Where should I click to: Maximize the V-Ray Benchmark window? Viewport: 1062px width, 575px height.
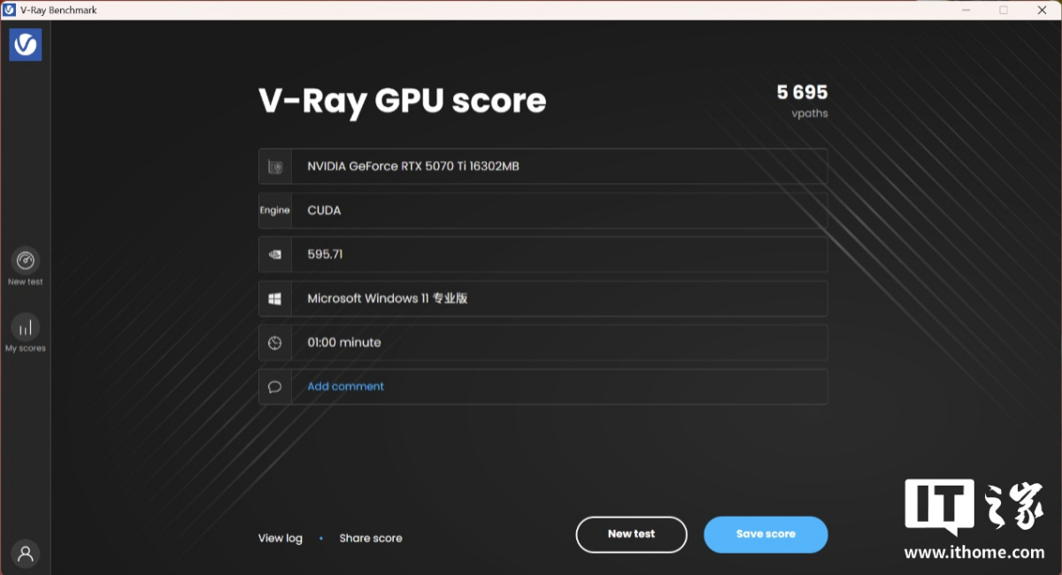pyautogui.click(x=1004, y=10)
